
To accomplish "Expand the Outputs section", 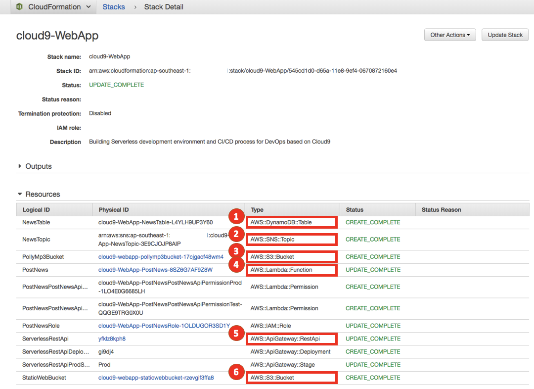I will click(x=35, y=166).
